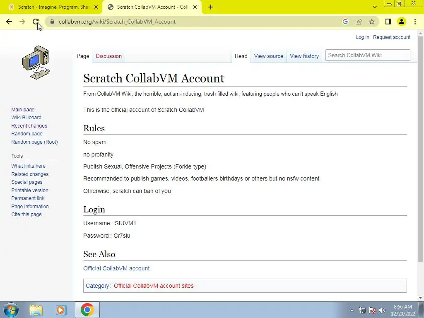Screen dimensions: 424x318
Task: Click the Google icon in address bar
Action: (x=345, y=22)
